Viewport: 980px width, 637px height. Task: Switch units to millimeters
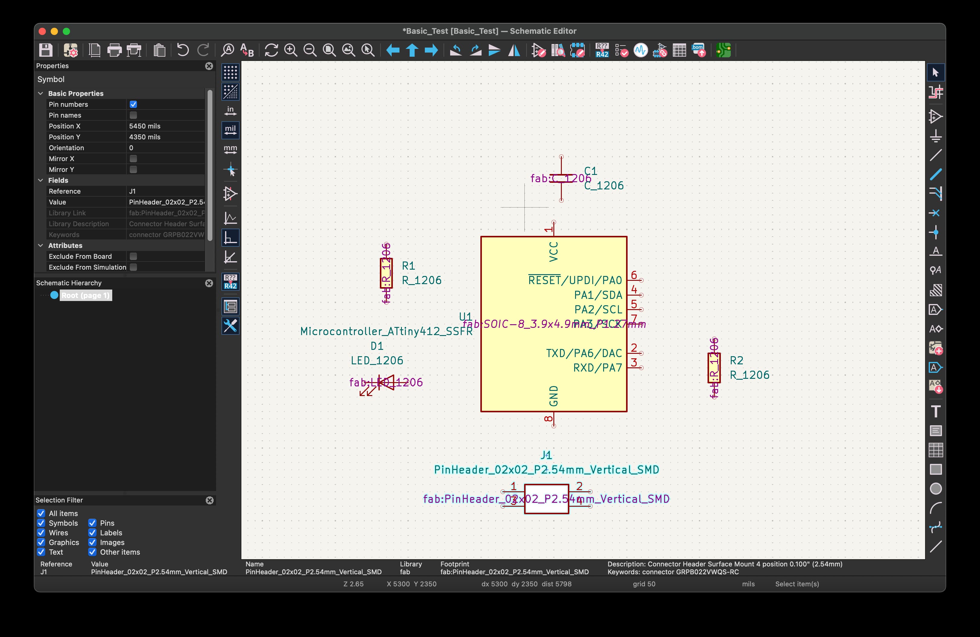(230, 149)
